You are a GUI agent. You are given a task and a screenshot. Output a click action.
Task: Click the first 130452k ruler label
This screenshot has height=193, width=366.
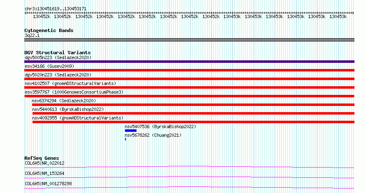[x=42, y=16]
